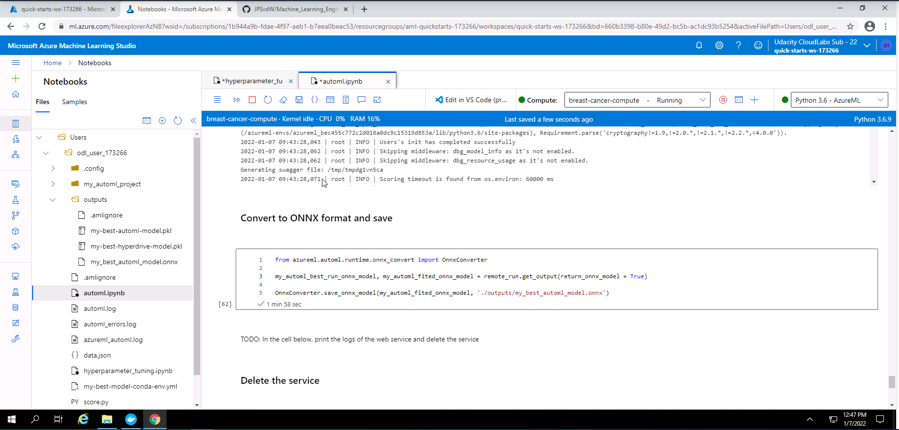Open the subscription switcher chevron in the header
Screen dimensions: 899x430
tap(867, 45)
